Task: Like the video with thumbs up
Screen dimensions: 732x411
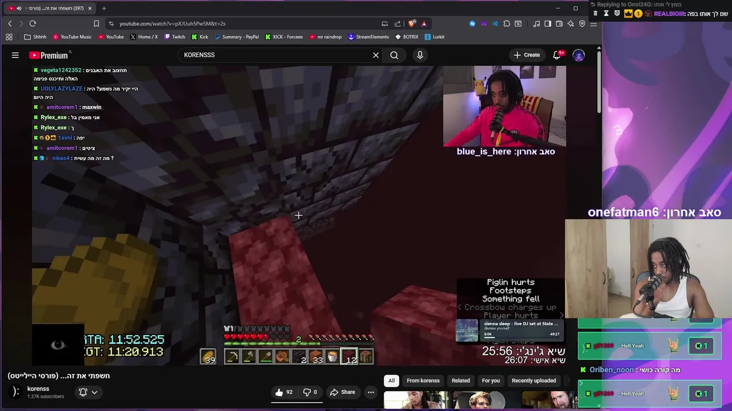Action: [284, 392]
